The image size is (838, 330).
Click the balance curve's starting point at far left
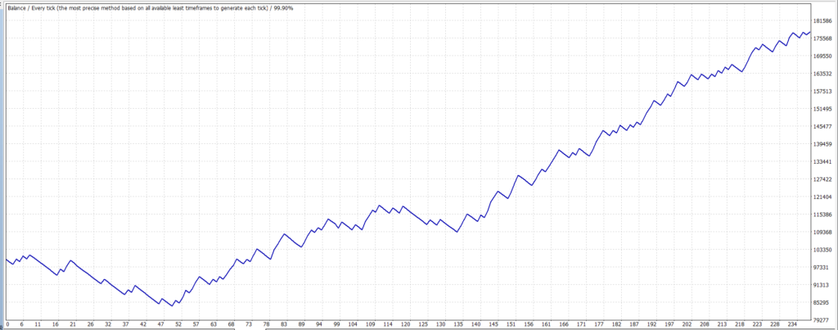(6, 259)
